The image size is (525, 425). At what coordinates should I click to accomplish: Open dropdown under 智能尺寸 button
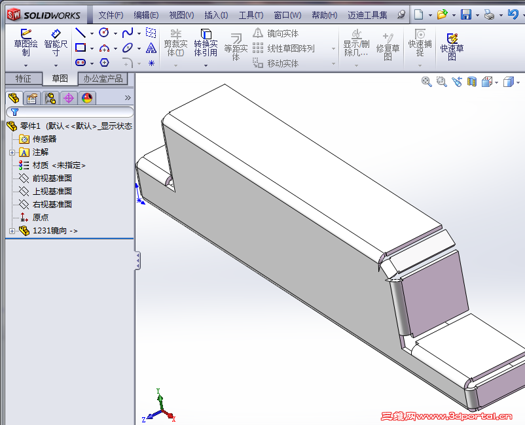(x=56, y=65)
